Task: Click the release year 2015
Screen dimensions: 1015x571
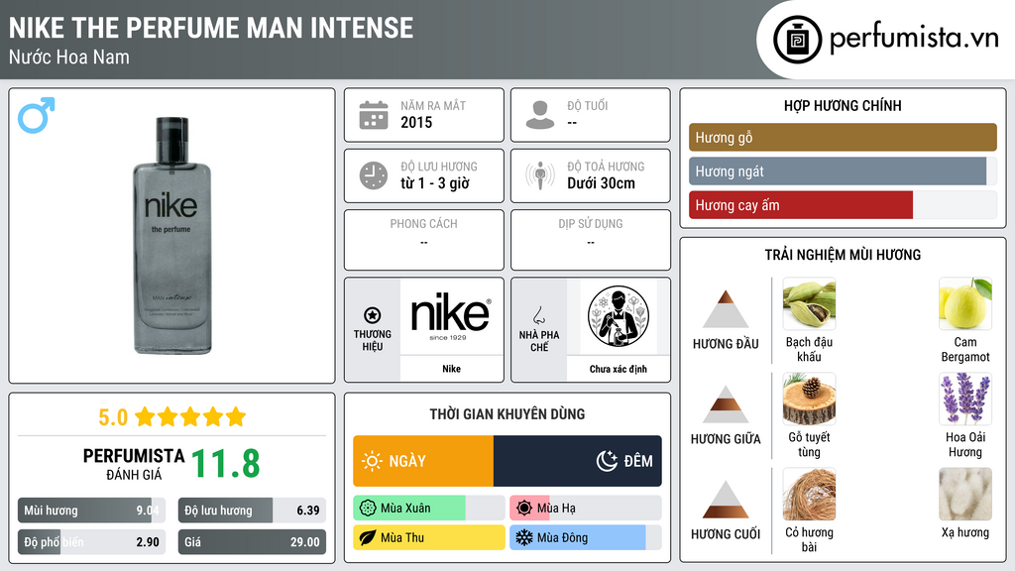Action: tap(416, 122)
